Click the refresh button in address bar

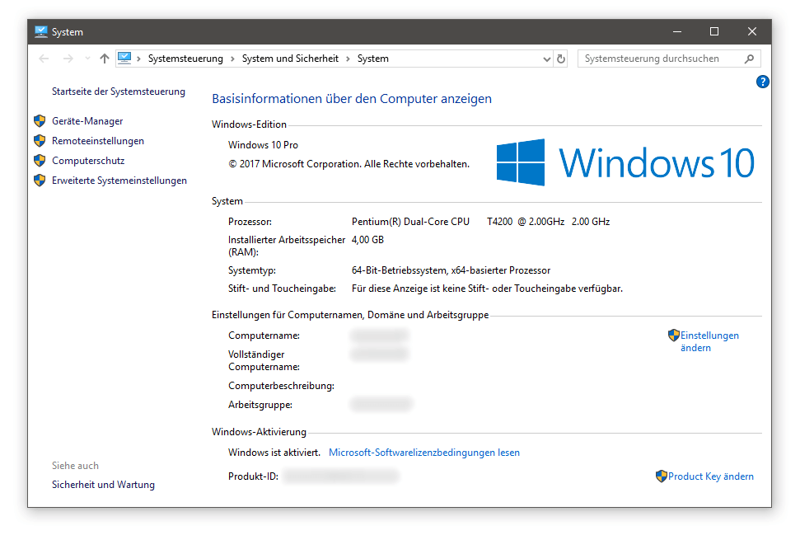[x=561, y=59]
